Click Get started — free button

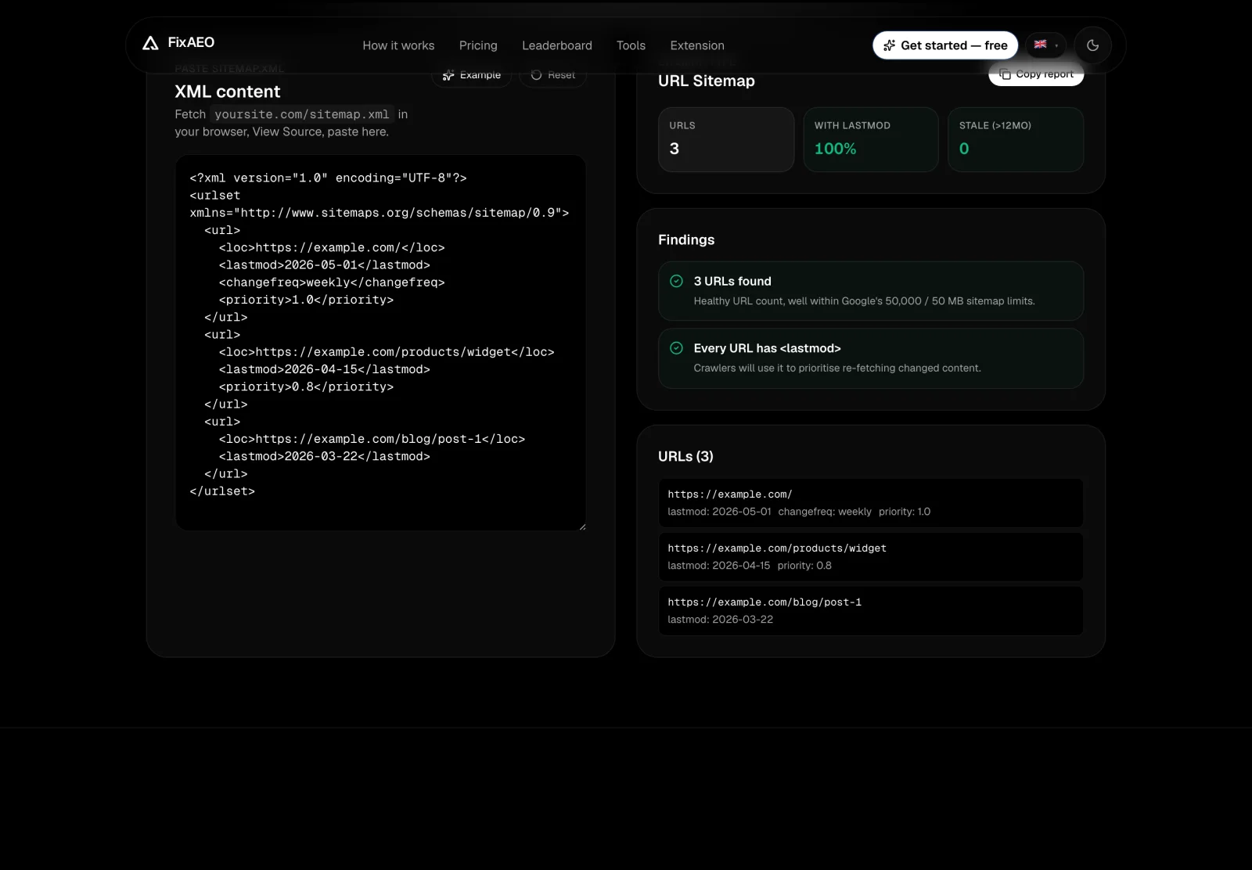pyautogui.click(x=945, y=45)
